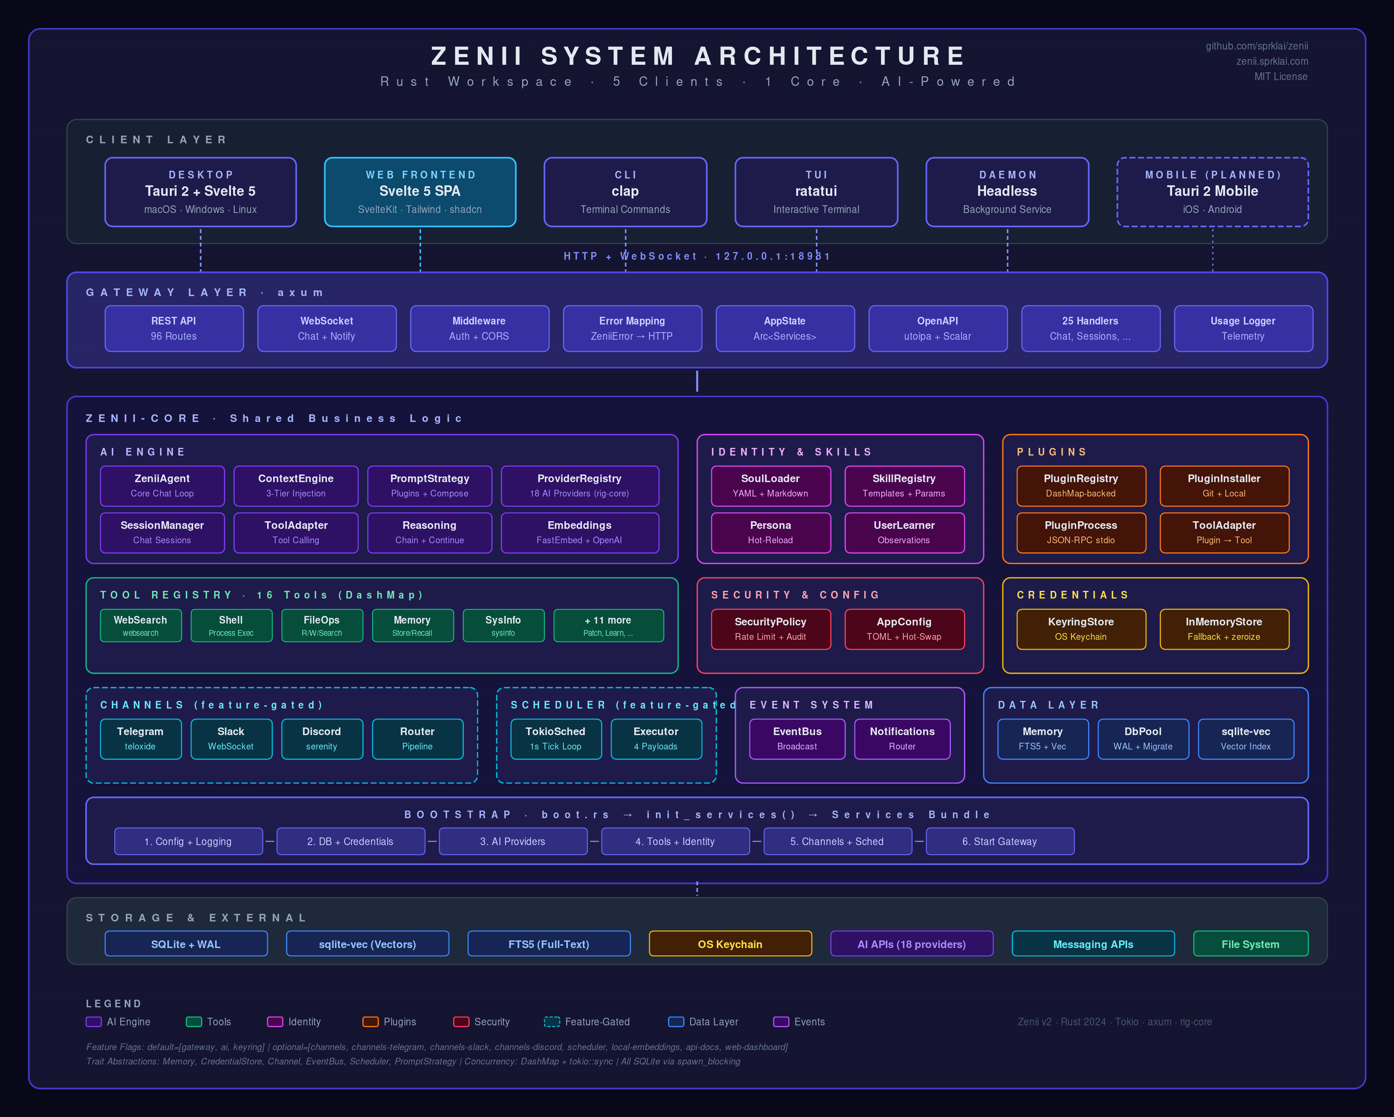Expand the '+ 11 more' tools entry
Screen dimensions: 1394x1117
tap(608, 625)
